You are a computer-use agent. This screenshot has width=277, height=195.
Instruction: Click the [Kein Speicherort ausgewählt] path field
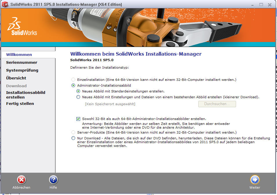click(110, 104)
